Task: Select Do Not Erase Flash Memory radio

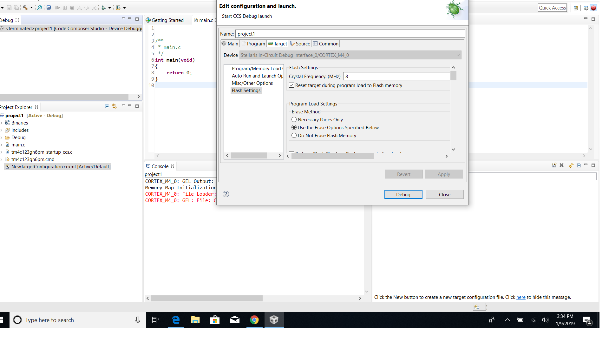Action: pos(294,136)
